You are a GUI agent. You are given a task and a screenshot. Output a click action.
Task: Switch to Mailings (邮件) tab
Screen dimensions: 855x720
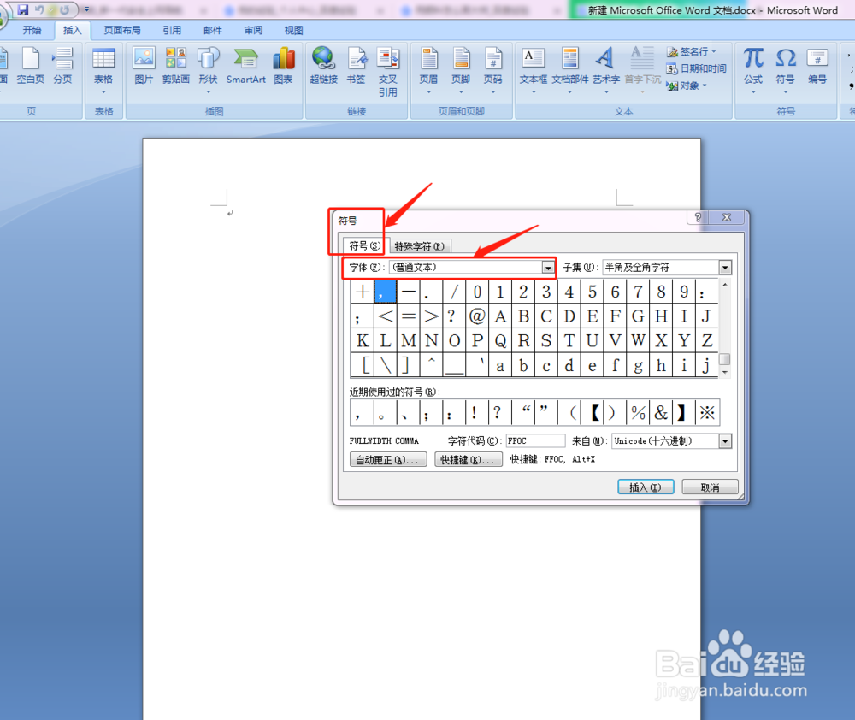tap(213, 31)
